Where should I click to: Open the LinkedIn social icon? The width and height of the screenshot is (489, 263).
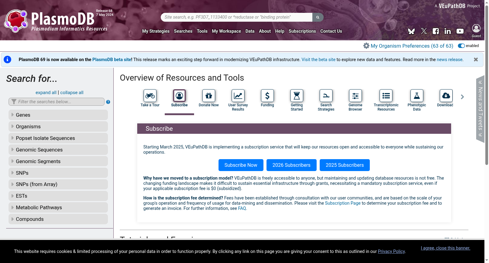(448, 31)
